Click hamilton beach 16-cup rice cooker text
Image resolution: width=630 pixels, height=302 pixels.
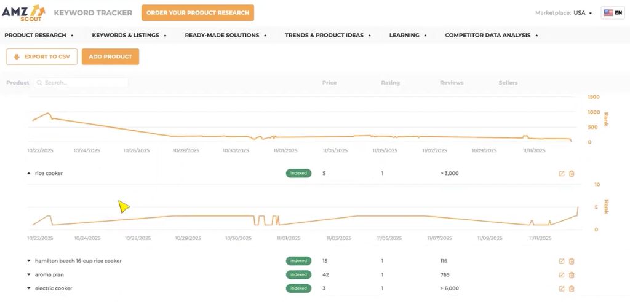(x=78, y=261)
